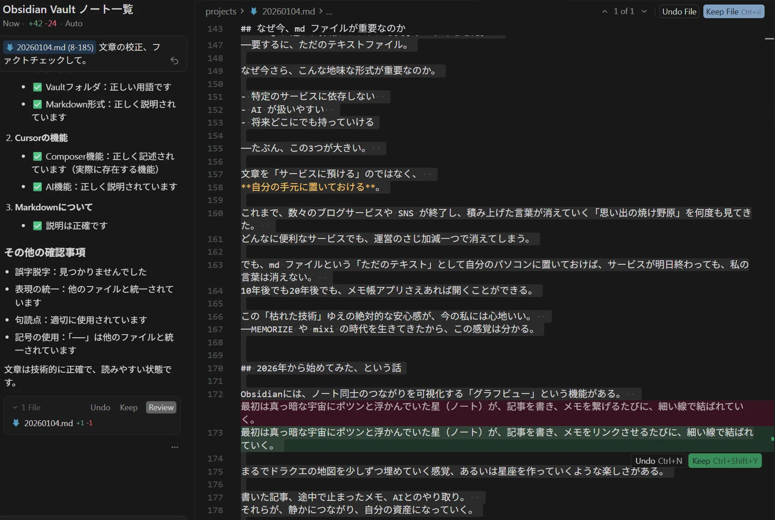Click file icon beside 20260104.md +1 -1
The image size is (775, 520).
(x=16, y=423)
